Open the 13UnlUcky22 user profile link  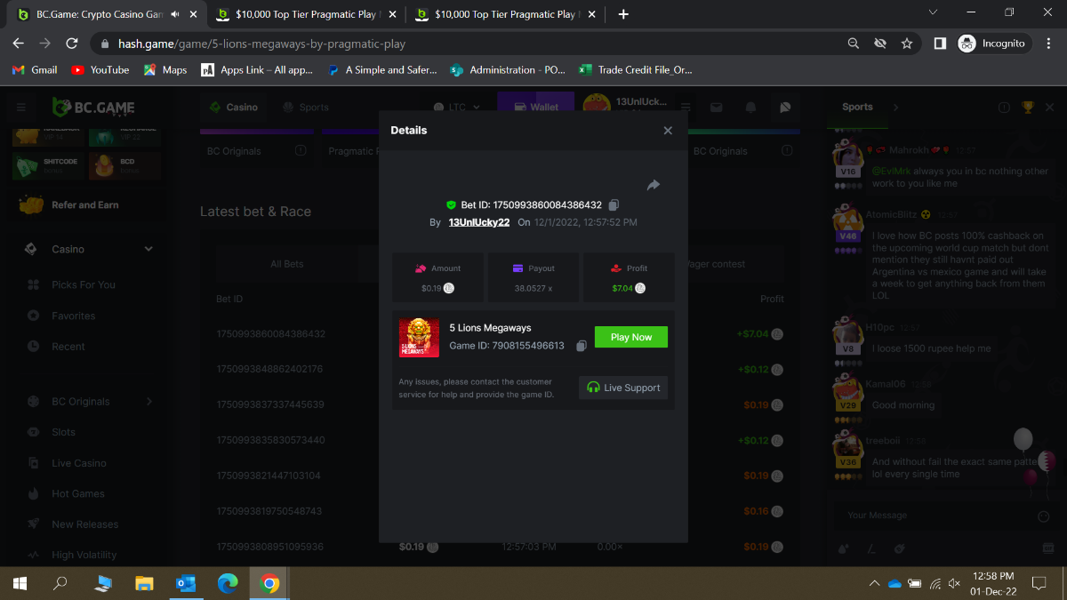pyautogui.click(x=478, y=222)
